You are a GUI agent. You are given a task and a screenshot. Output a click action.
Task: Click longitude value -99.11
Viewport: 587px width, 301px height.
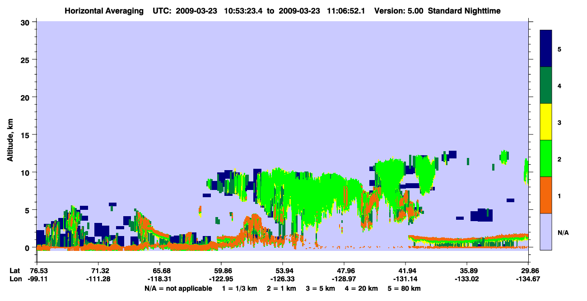39,279
